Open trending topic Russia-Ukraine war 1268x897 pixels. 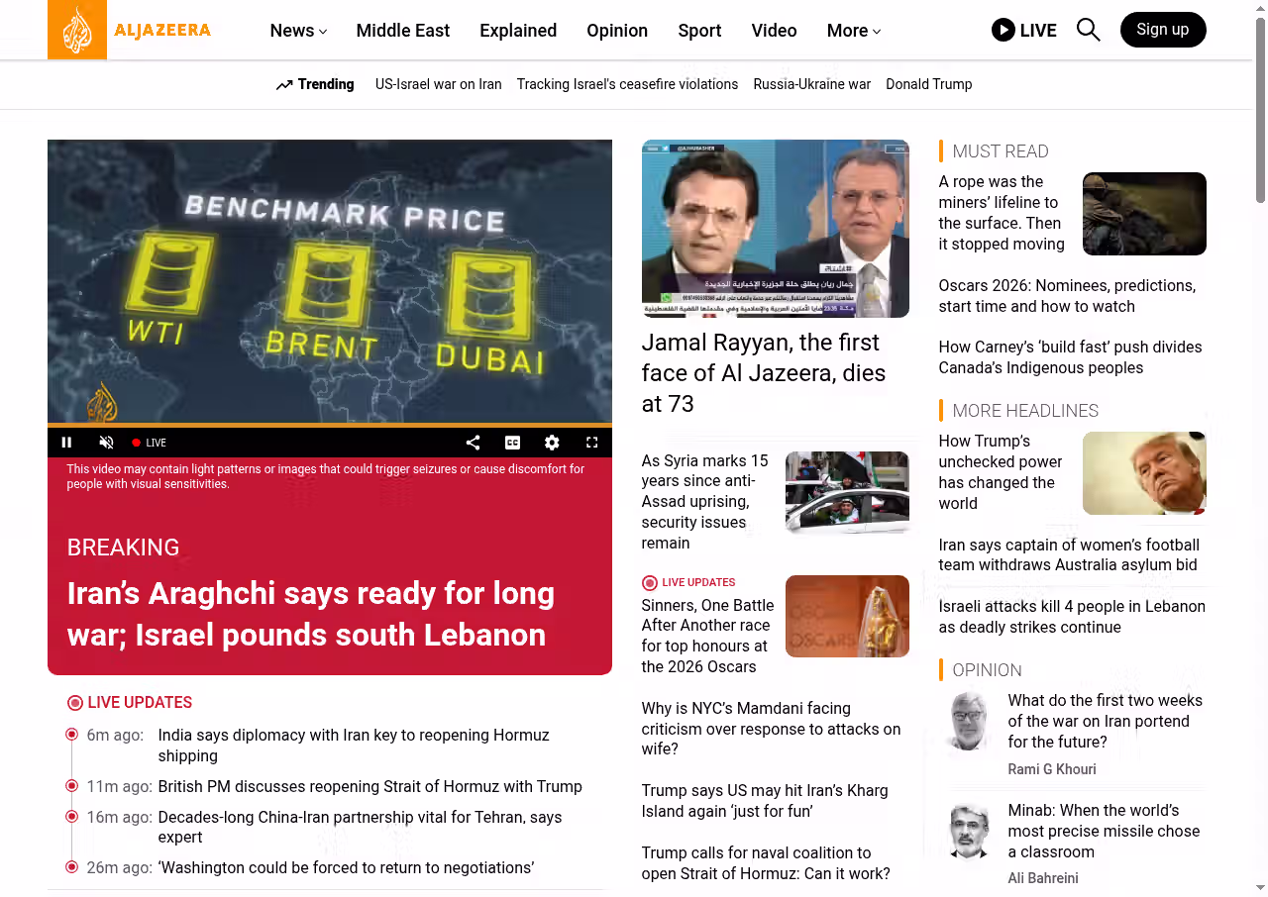coord(811,84)
